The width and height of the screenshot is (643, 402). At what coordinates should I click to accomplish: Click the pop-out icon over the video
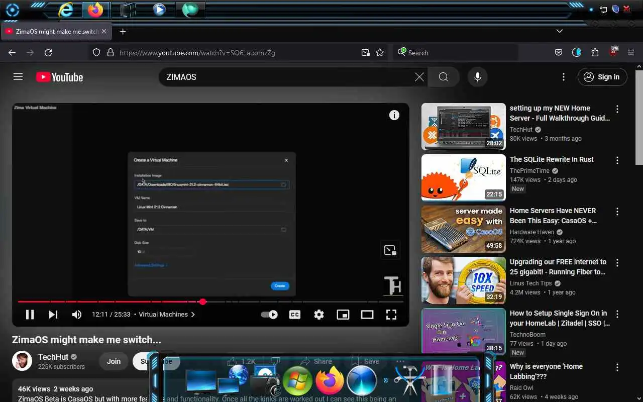pos(390,250)
